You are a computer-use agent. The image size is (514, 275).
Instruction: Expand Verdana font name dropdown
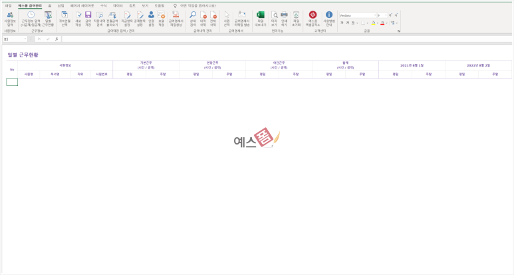pyautogui.click(x=374, y=15)
